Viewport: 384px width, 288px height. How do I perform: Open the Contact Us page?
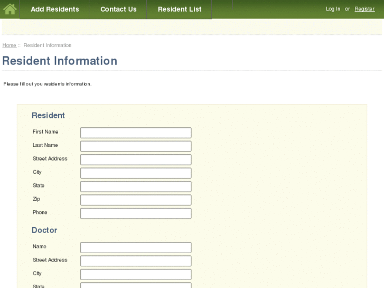click(x=118, y=10)
